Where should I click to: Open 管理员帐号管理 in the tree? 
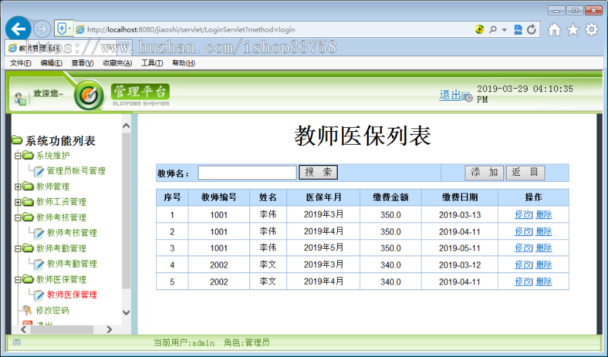76,171
